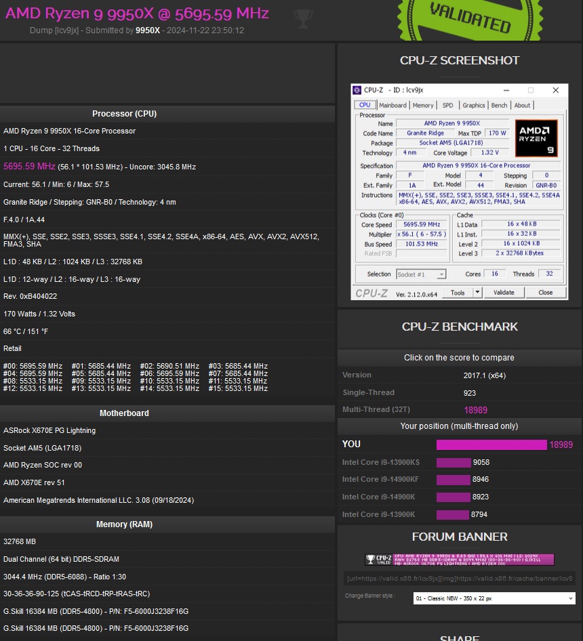Viewport: 583px width, 641px height.
Task: Open the SPD tab in the CPU-Z screenshot
Action: coord(447,105)
